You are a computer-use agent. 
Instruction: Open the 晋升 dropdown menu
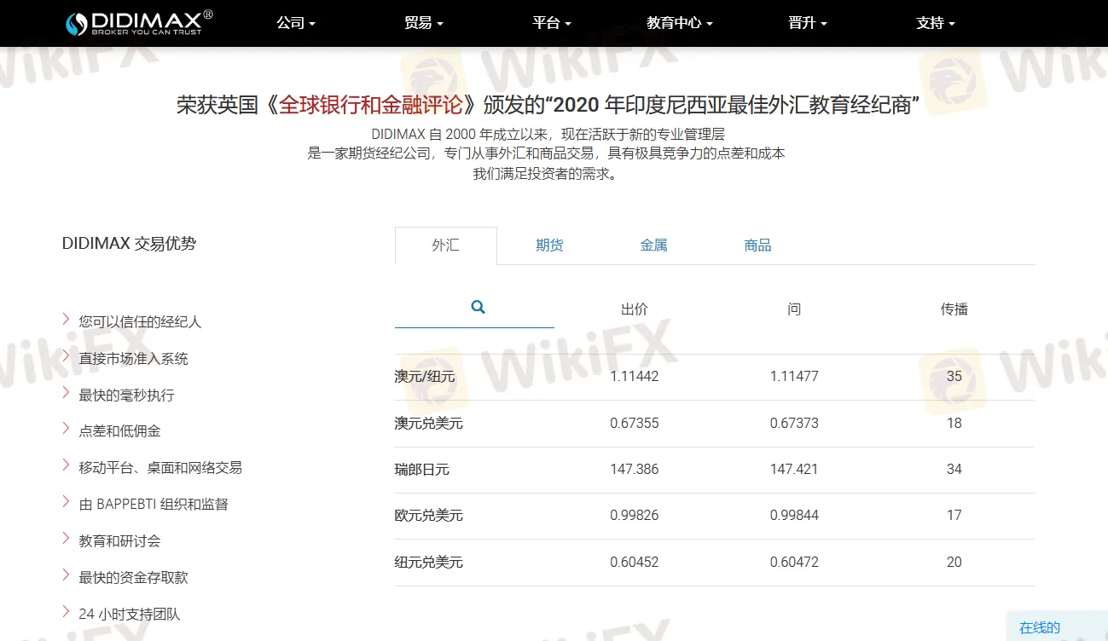(x=808, y=23)
